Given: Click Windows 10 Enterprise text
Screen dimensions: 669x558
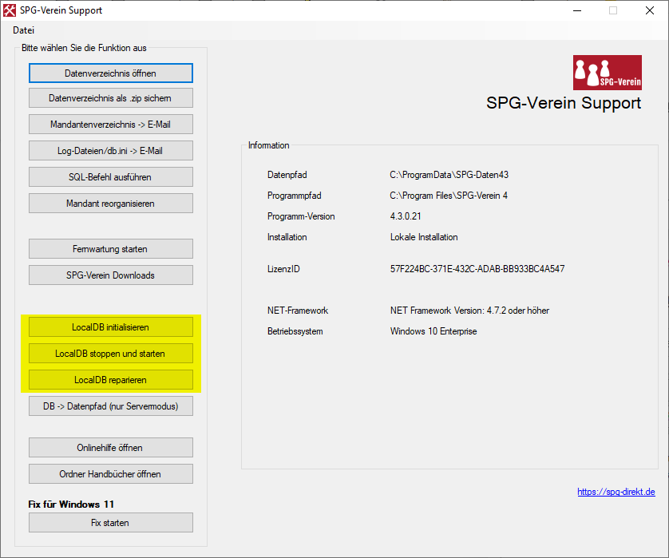Looking at the screenshot, I should click(433, 331).
